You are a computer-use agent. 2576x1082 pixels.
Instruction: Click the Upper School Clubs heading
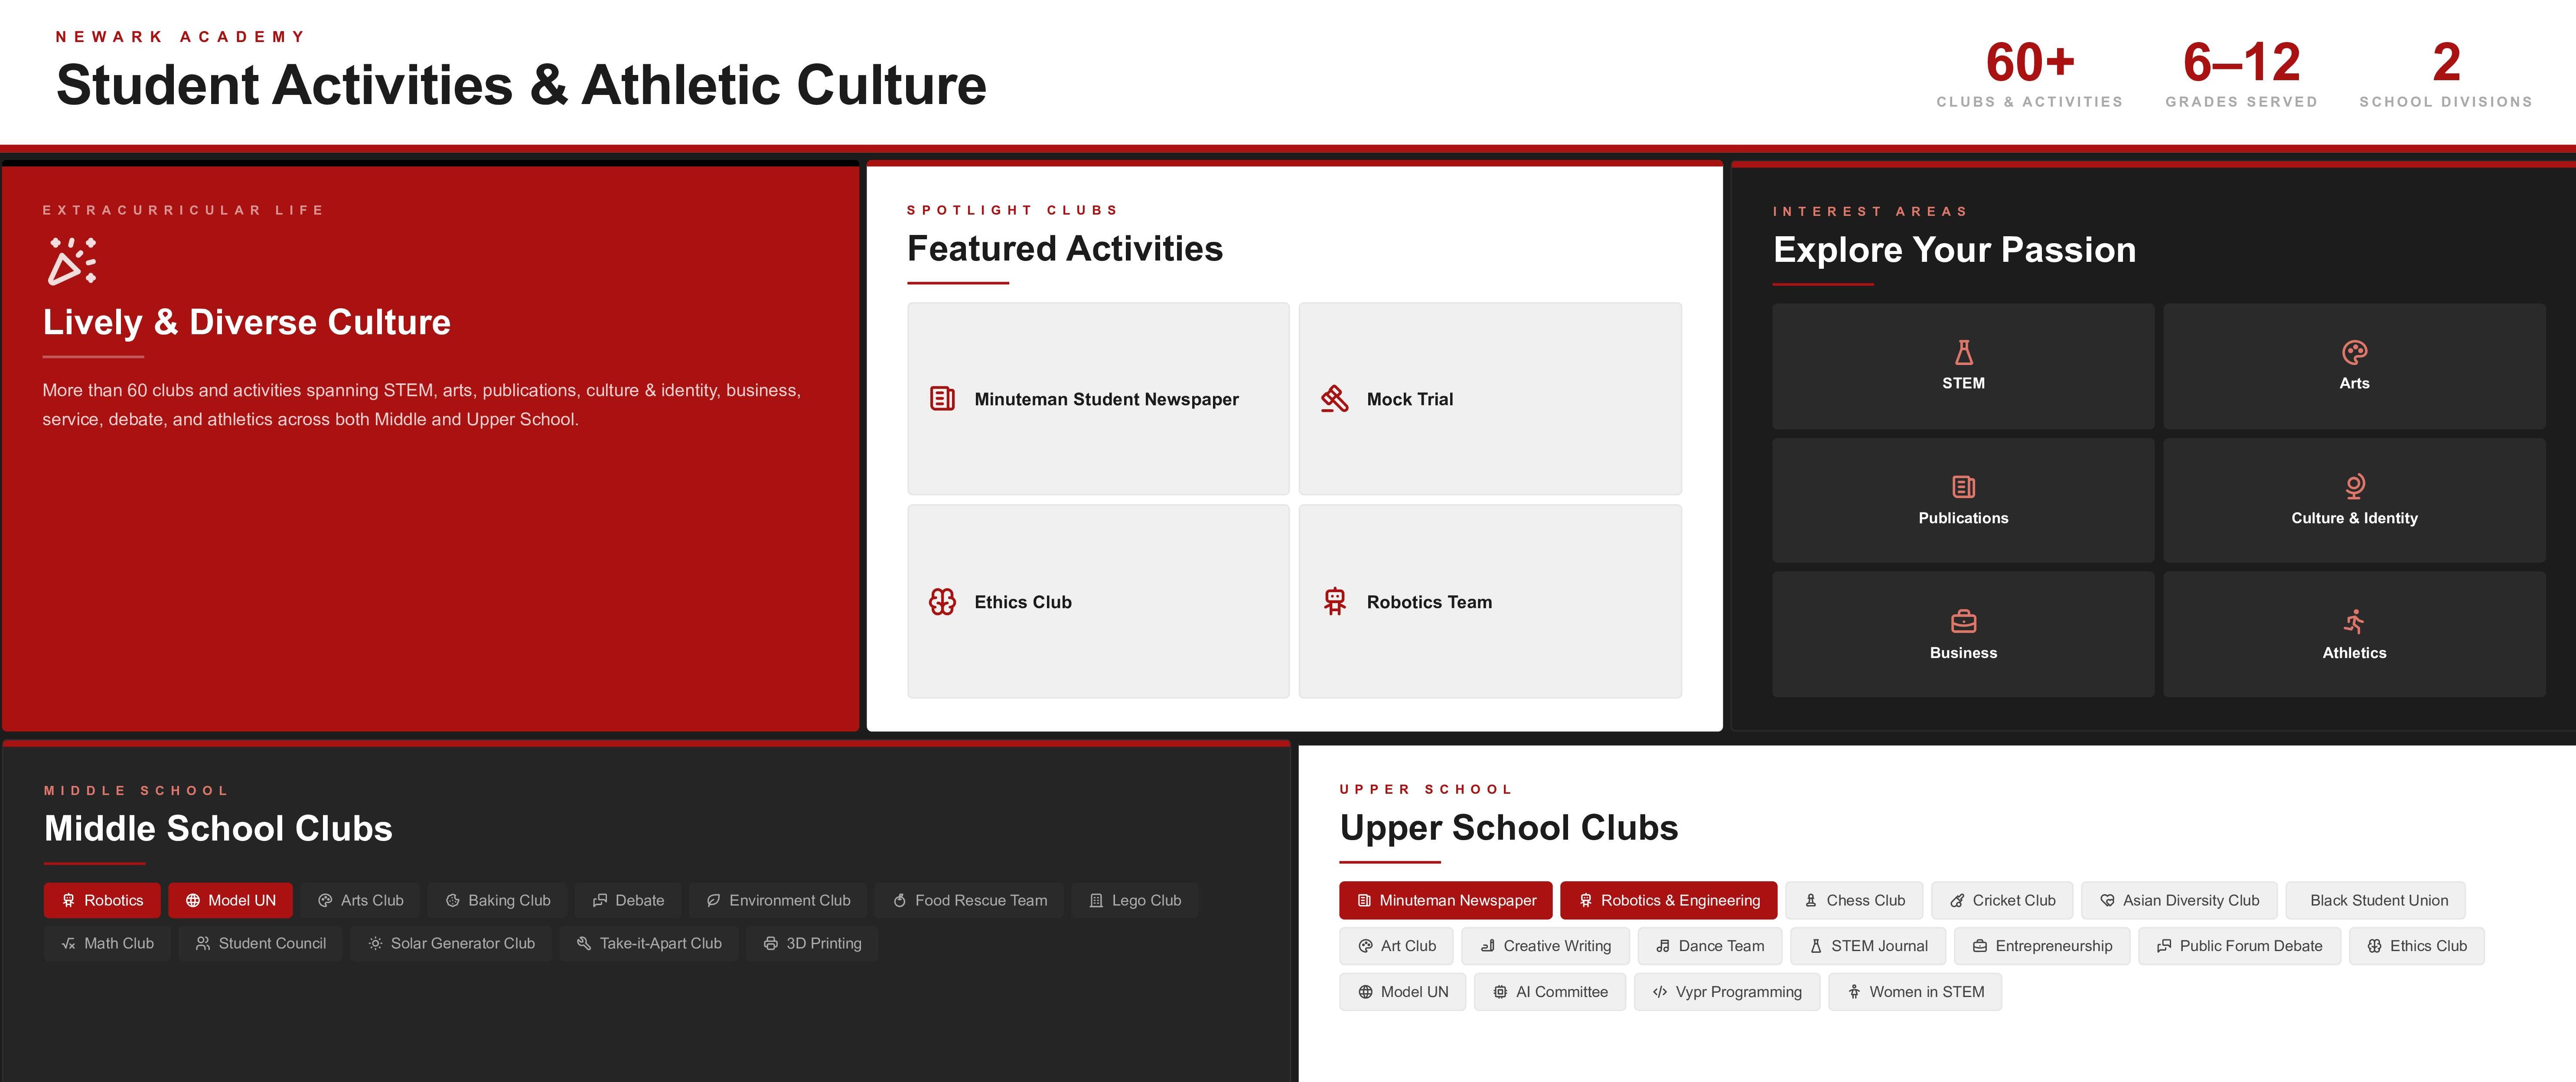1509,828
